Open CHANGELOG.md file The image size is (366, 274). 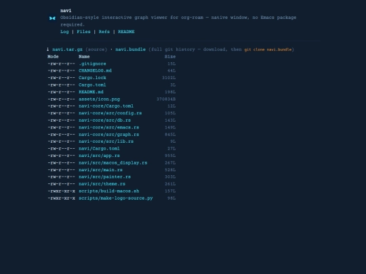pos(95,70)
